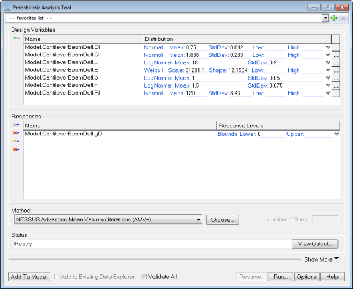Click the Weibull distribution link
Screen dimensions: 353x289
153,70
